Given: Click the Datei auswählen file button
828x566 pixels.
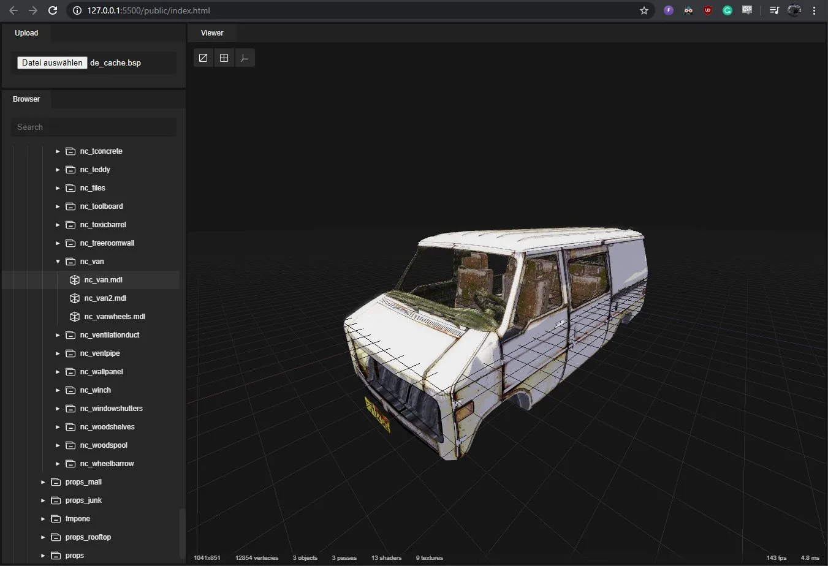Looking at the screenshot, I should pyautogui.click(x=52, y=62).
